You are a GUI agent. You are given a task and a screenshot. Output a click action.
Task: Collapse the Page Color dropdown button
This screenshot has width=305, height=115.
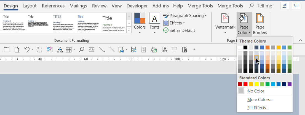pyautogui.click(x=244, y=24)
